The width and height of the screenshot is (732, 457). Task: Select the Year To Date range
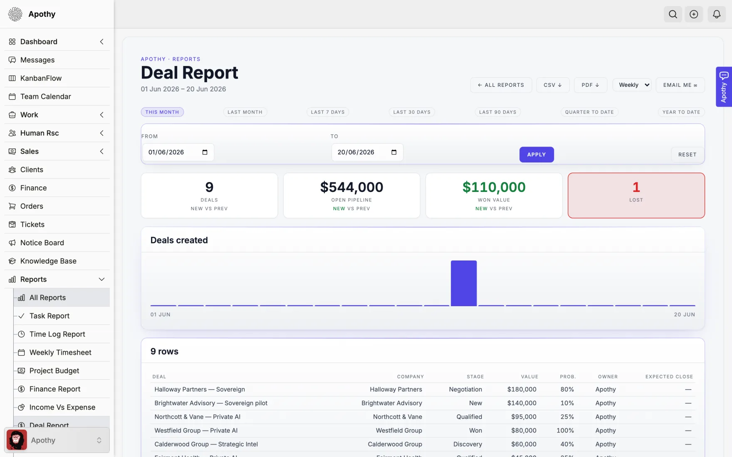[681, 112]
